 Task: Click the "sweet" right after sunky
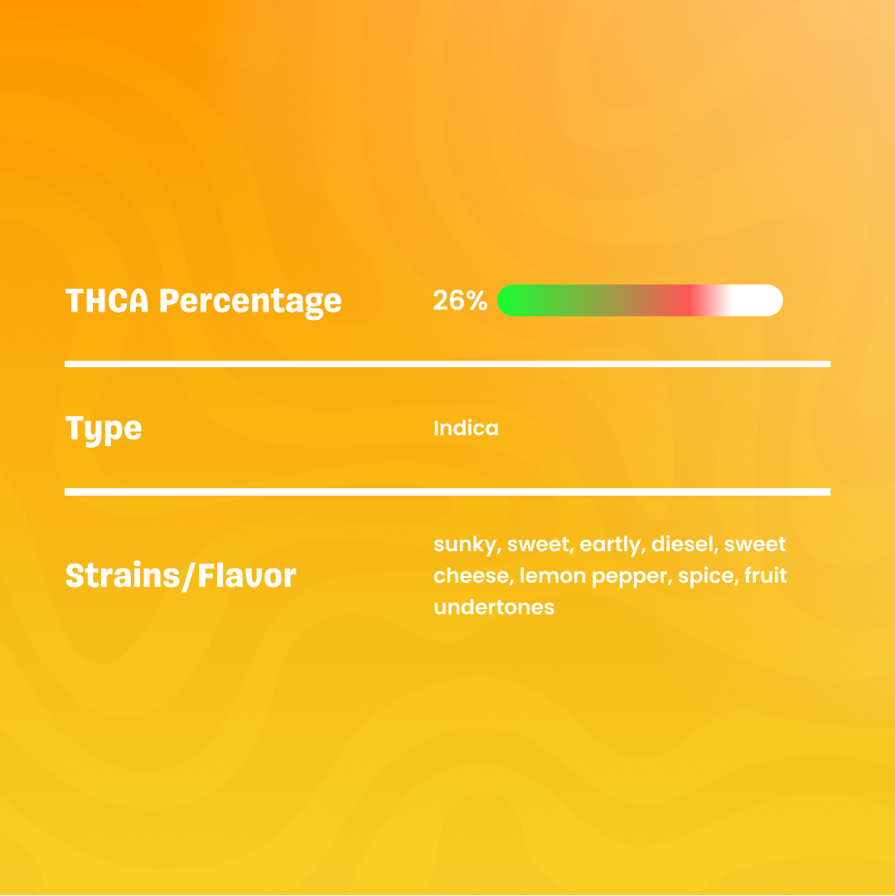point(540,544)
